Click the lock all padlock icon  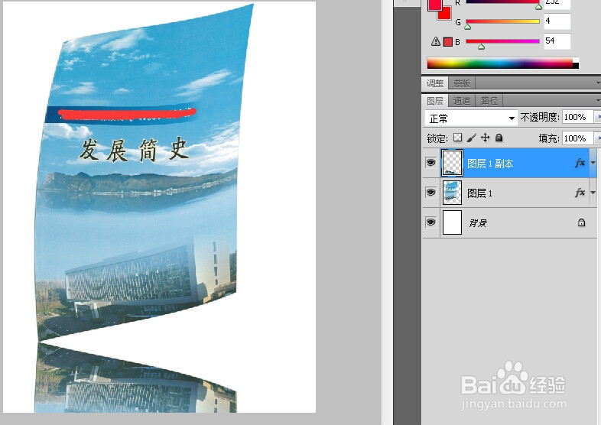coord(499,138)
